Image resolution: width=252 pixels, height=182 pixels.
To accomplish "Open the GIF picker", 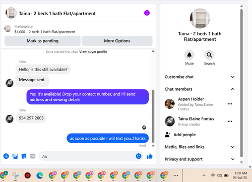I will coord(33,156).
